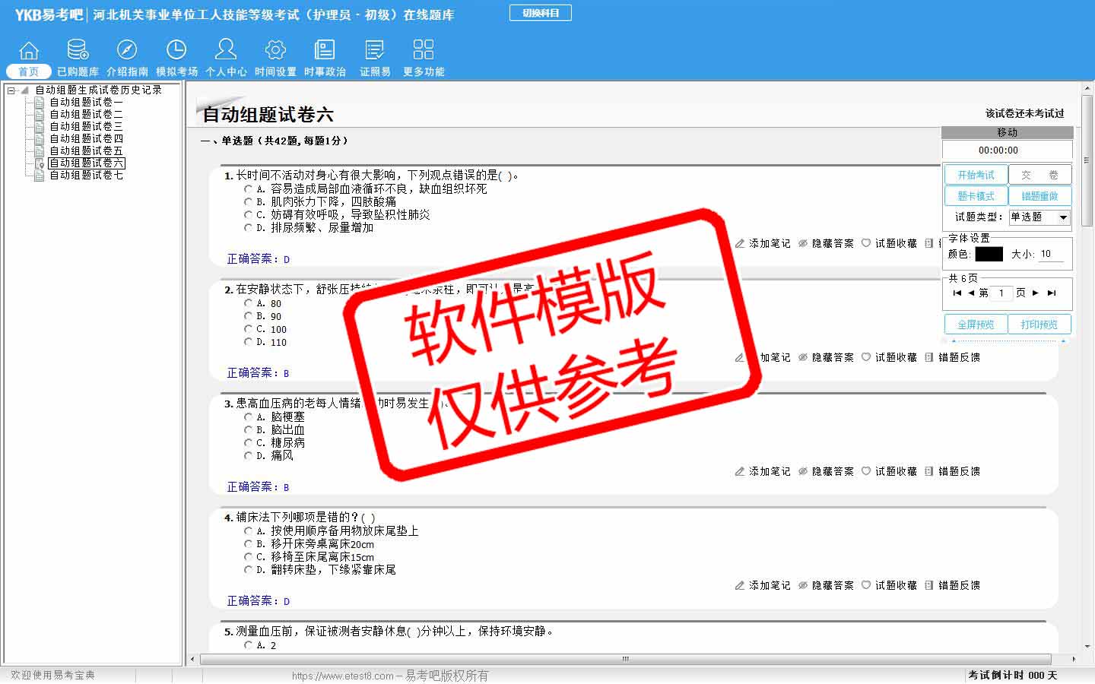This screenshot has height=684, width=1095.
Task: Open 个人中心 personal center icon
Action: pyautogui.click(x=226, y=50)
